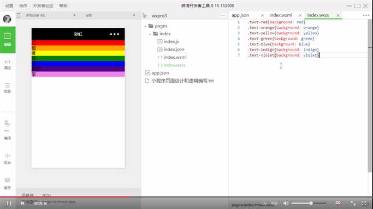Close the index.wxml tab
The width and height of the screenshot is (373, 209).
[300, 15]
